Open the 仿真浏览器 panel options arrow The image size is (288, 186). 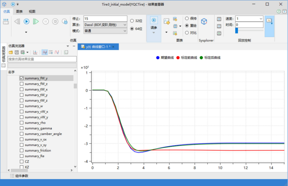tap(68, 46)
